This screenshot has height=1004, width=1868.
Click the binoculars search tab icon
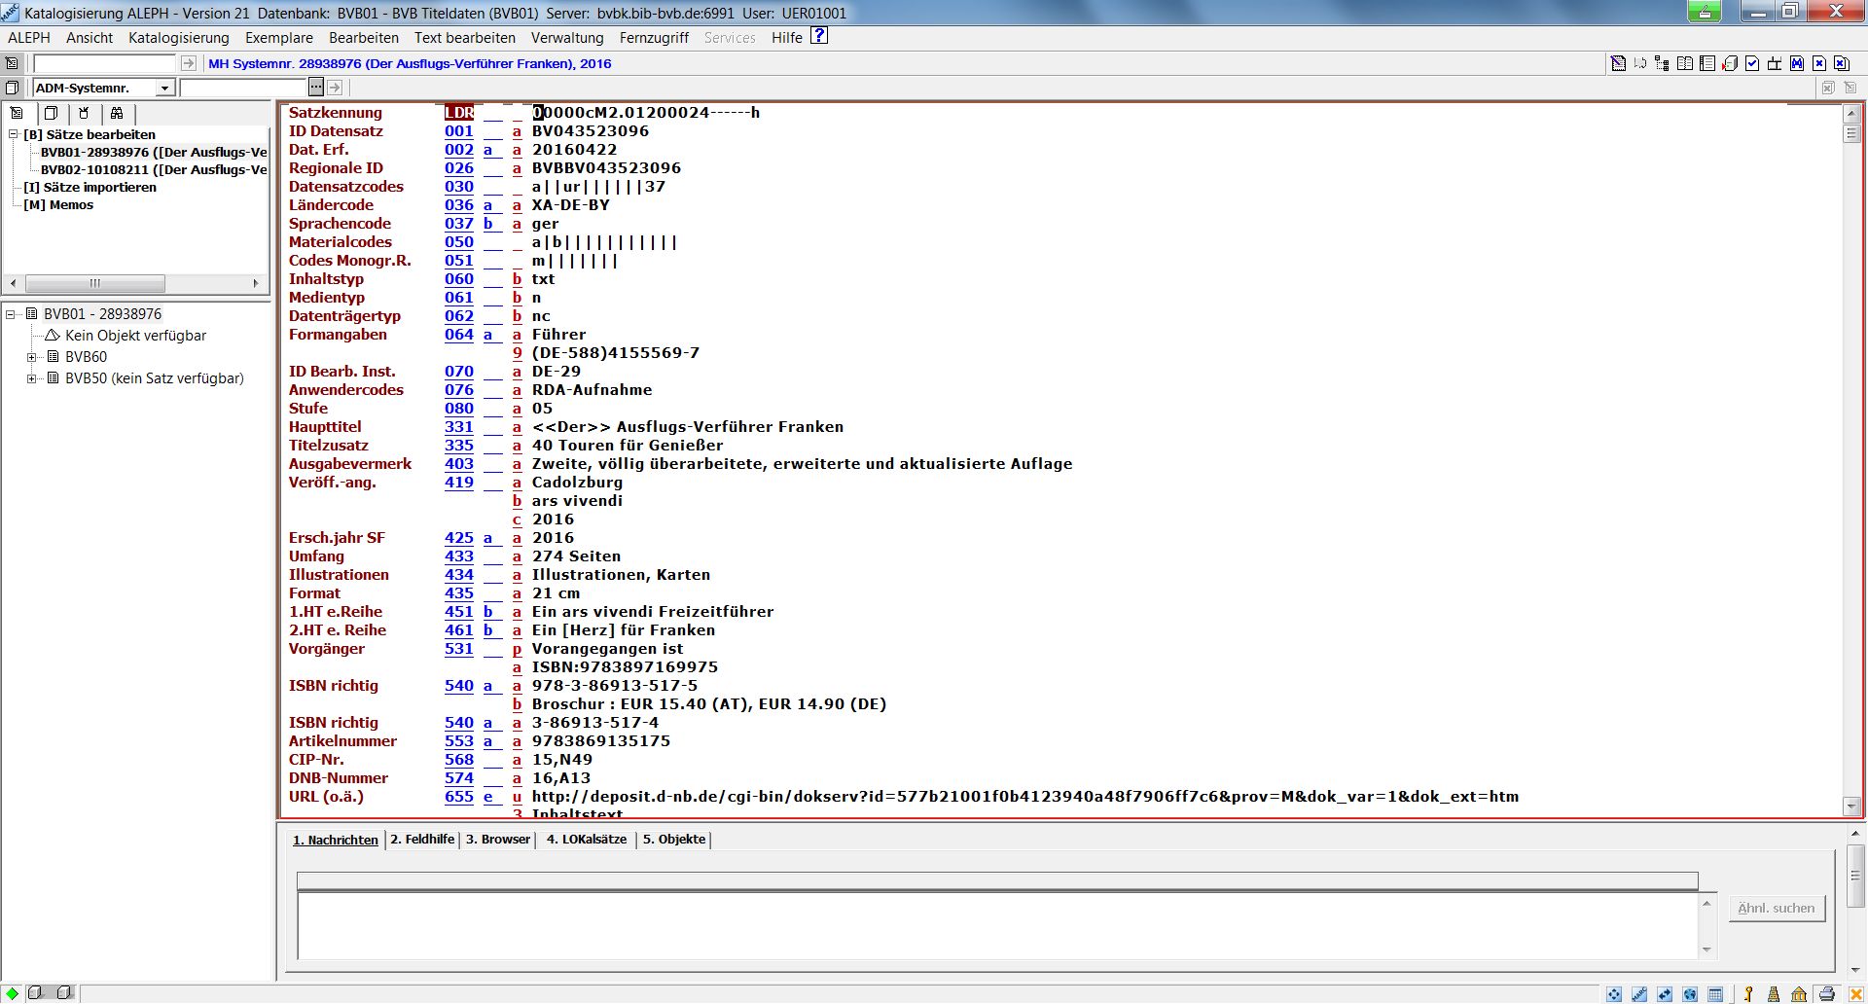click(x=117, y=113)
